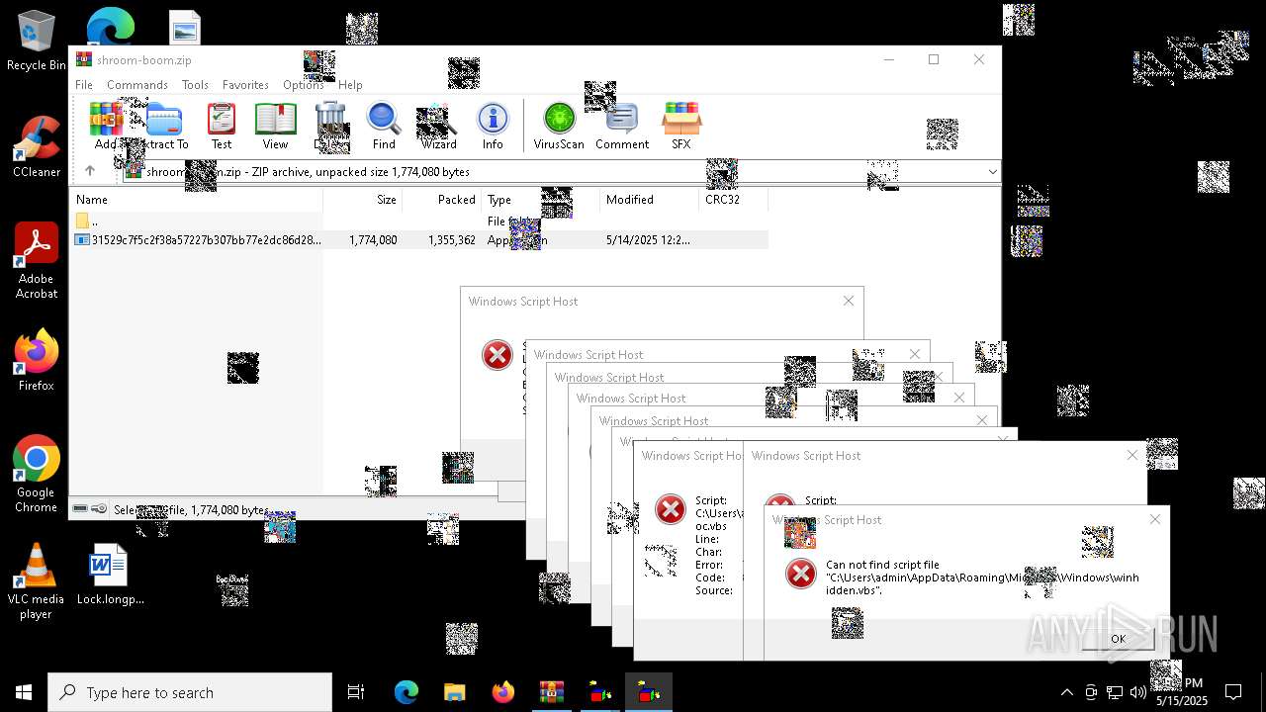1266x712 pixels.
Task: Sort file list by Size column
Action: [362, 200]
